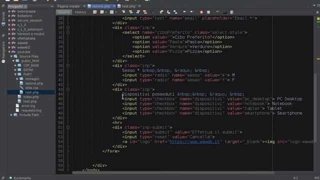Collapse the PHP7 folder
This screenshot has width=320, height=180.
[x=15, y=74]
